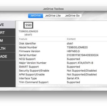Select the Security Support 'Not Supported/Disabled' value
Screen dimensions: 107x107
coord(82,71)
